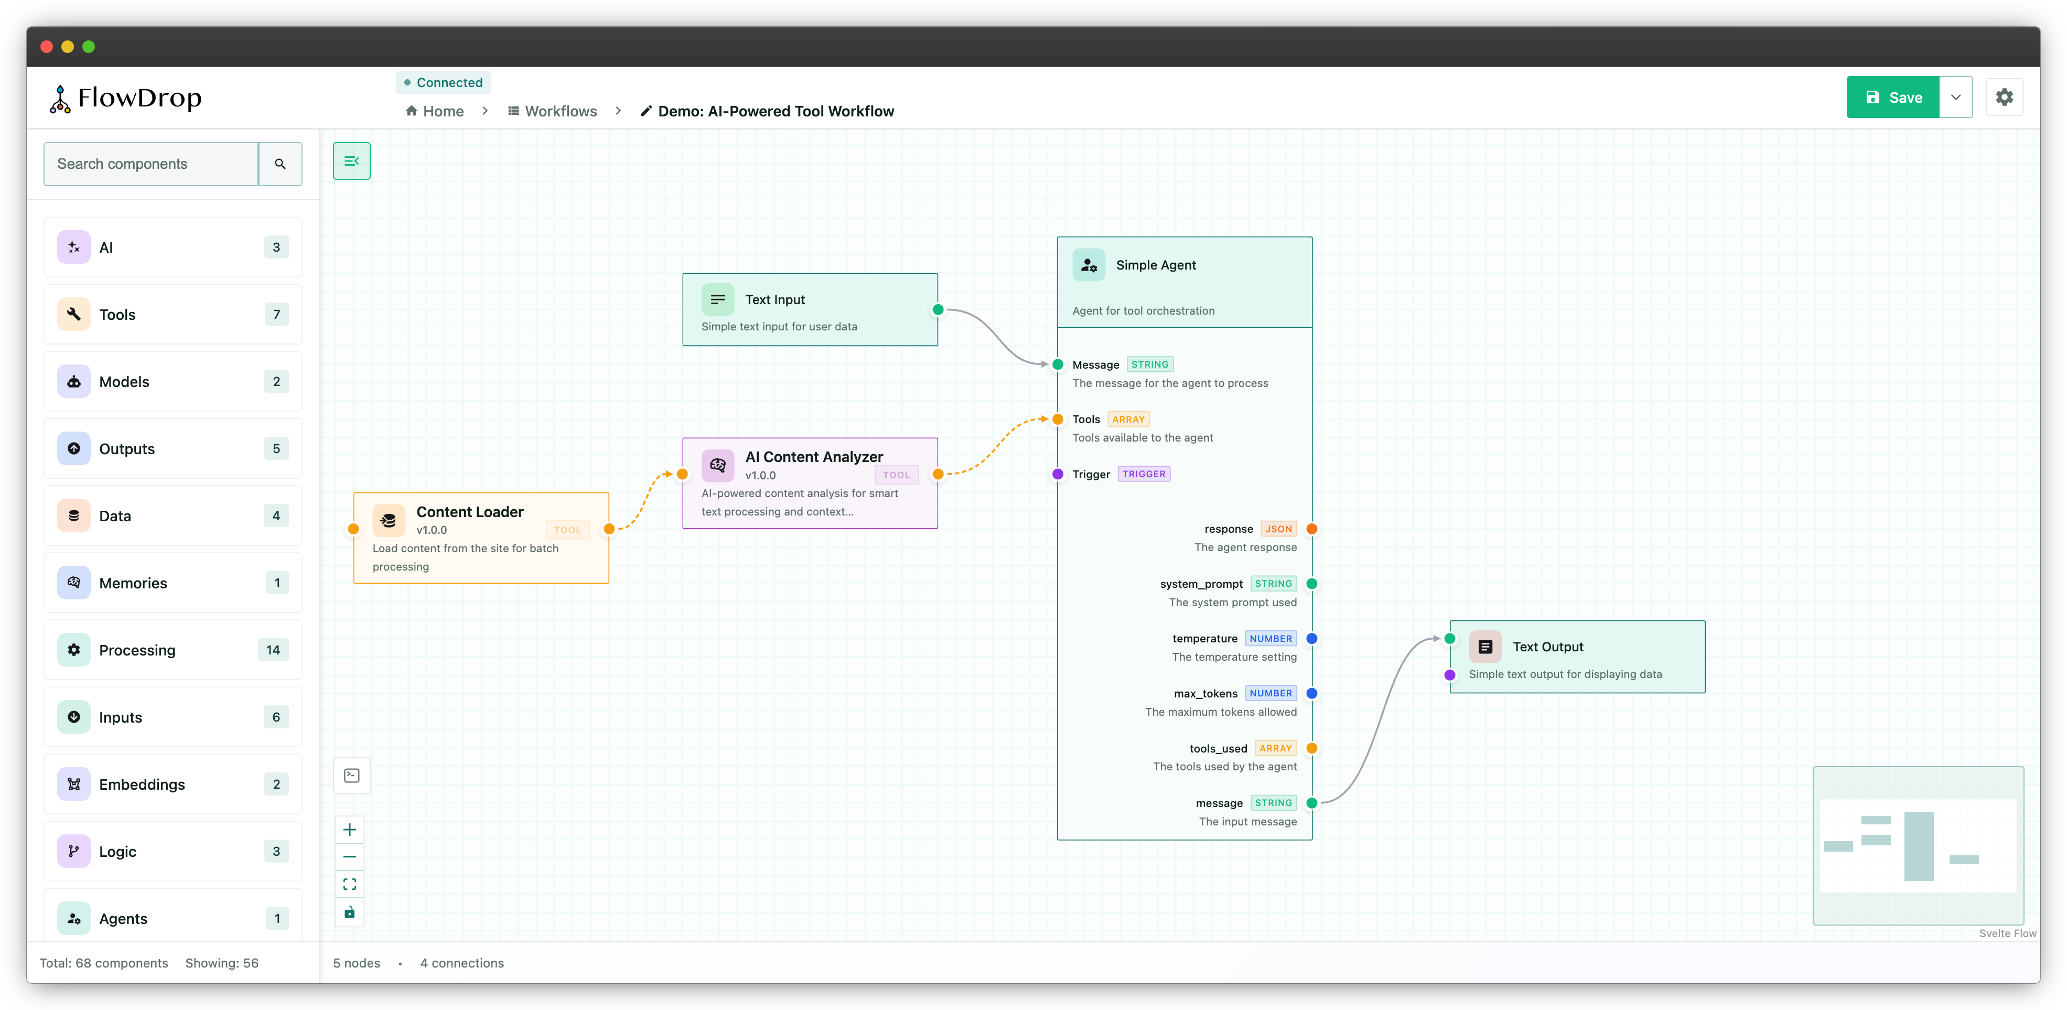Click the Embeddings category icon

point(74,785)
